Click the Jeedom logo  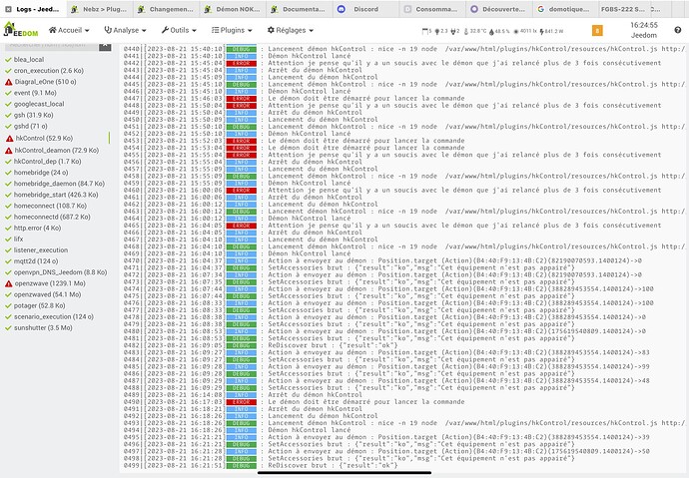[x=21, y=29]
